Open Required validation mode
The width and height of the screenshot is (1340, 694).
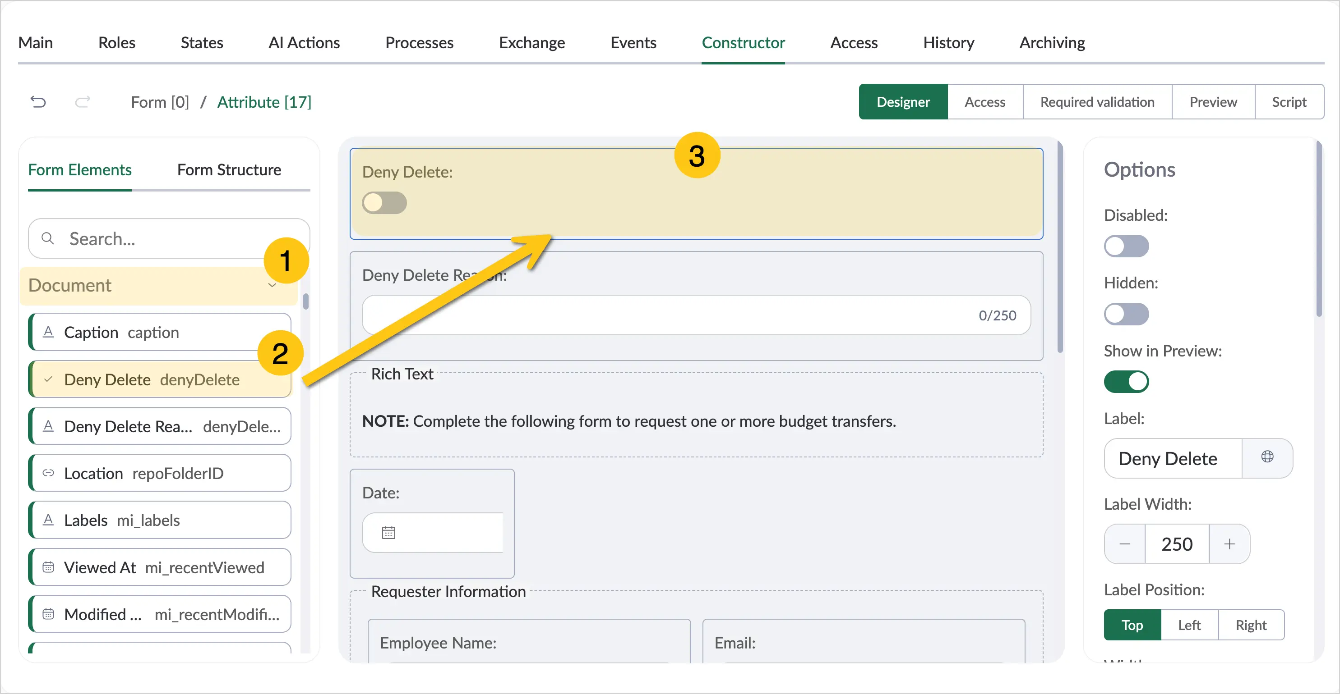click(x=1097, y=102)
